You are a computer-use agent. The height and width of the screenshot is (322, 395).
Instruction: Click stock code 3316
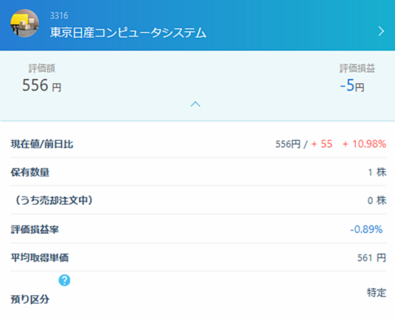[x=59, y=15]
